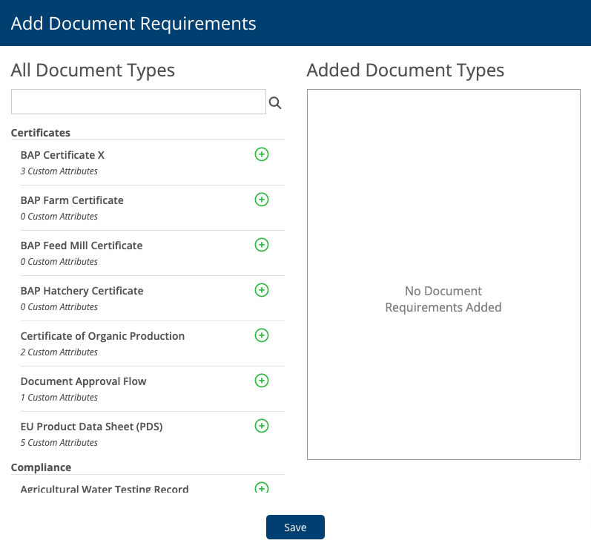591x549 pixels.
Task: Add Certificate of Organic Production type
Action: pos(262,335)
